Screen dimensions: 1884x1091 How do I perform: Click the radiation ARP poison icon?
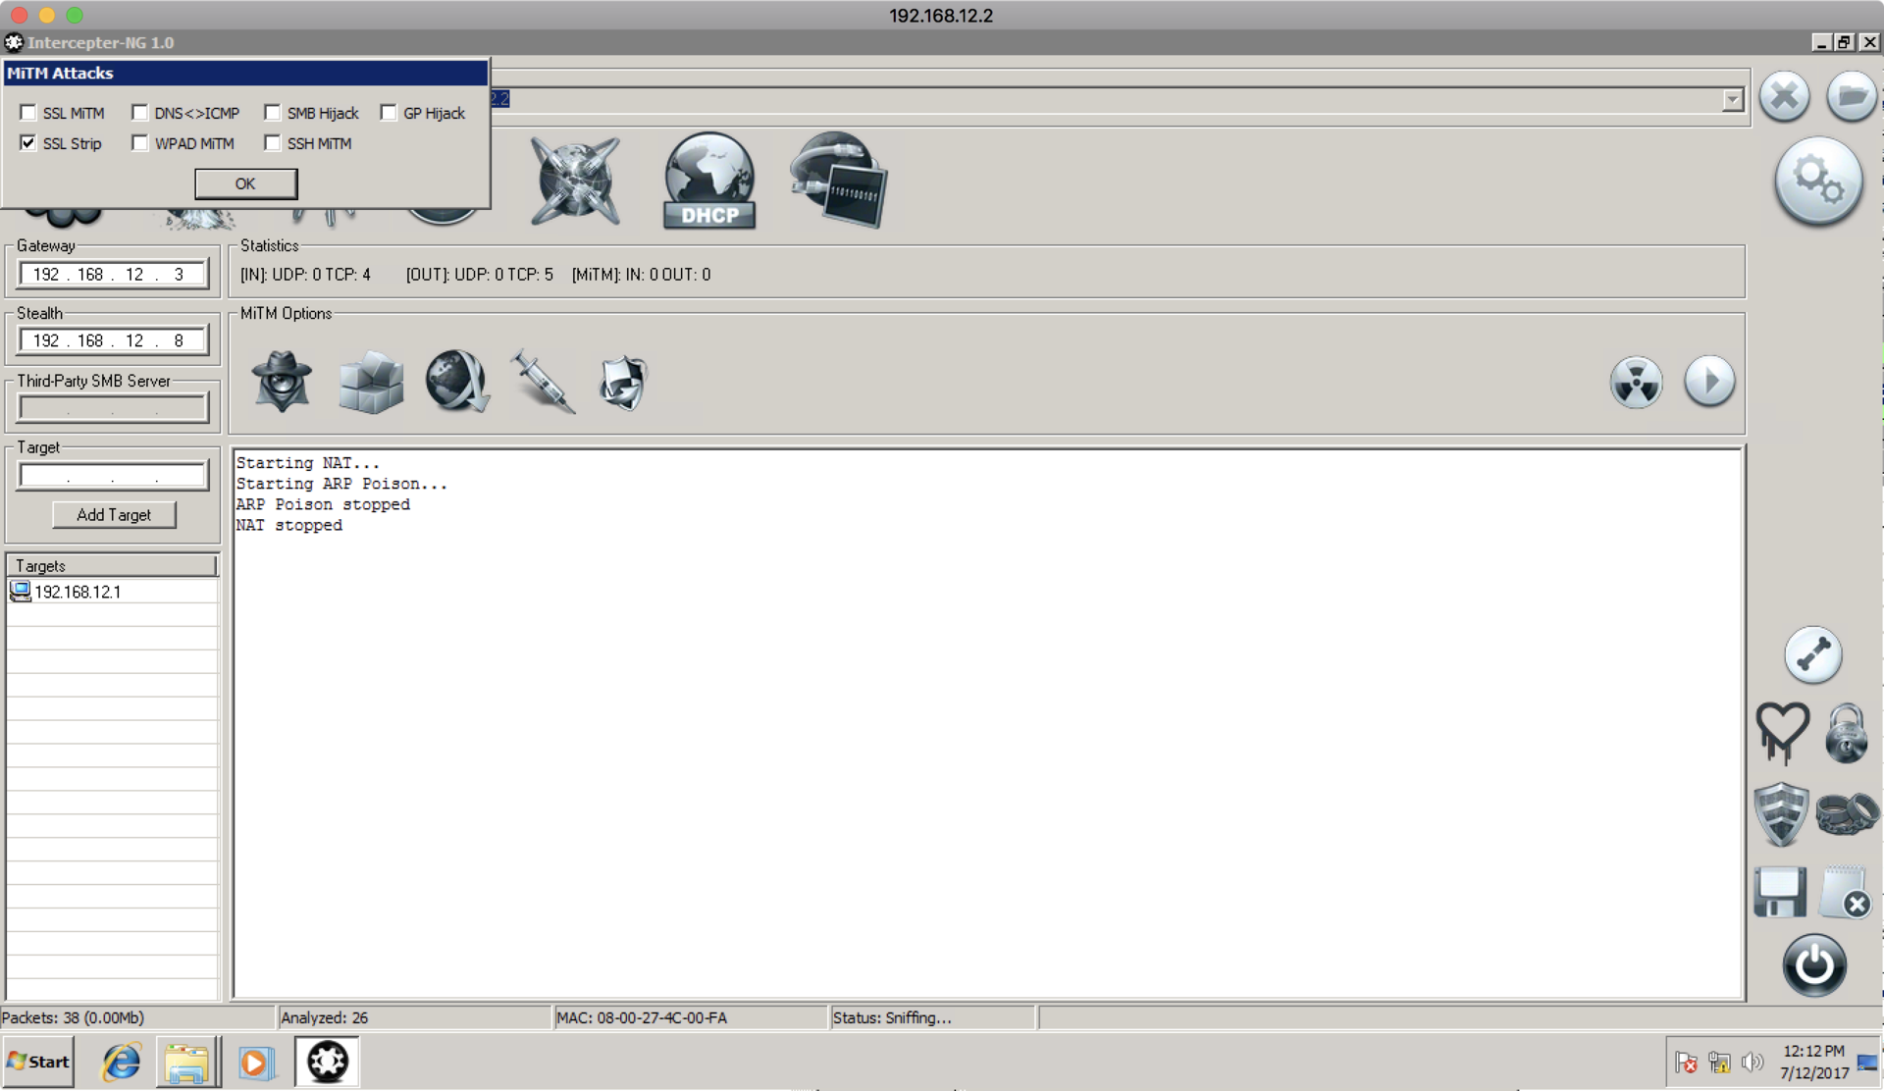click(x=1636, y=381)
